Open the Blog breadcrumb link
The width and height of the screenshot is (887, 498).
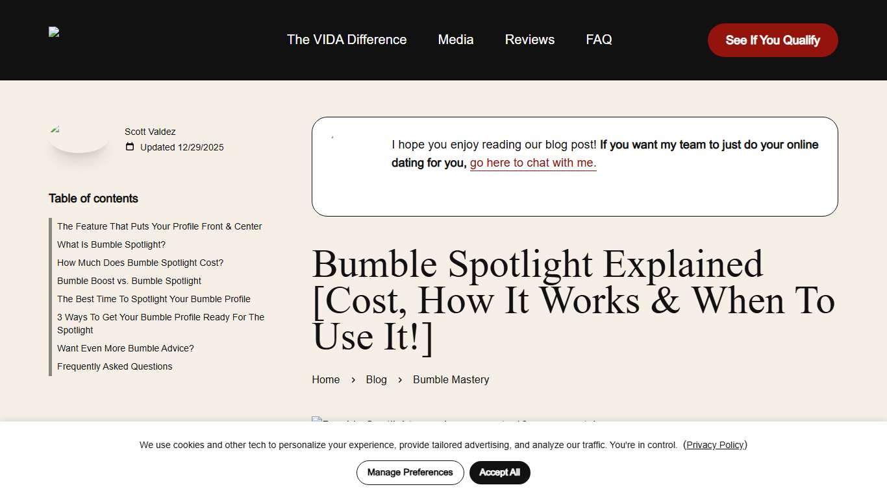(376, 379)
